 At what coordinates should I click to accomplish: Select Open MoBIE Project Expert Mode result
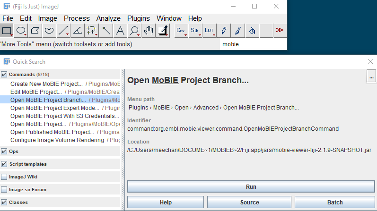60,108
